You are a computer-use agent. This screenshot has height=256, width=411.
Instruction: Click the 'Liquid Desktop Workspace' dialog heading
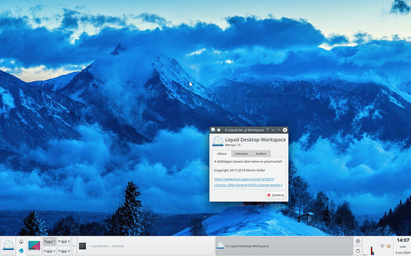tap(256, 140)
